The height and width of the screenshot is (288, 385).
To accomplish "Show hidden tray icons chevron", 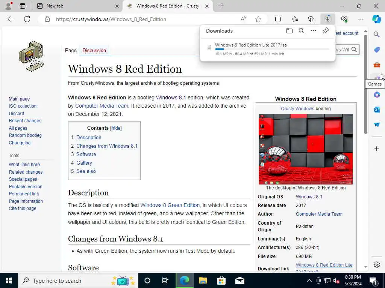I will (x=309, y=280).
